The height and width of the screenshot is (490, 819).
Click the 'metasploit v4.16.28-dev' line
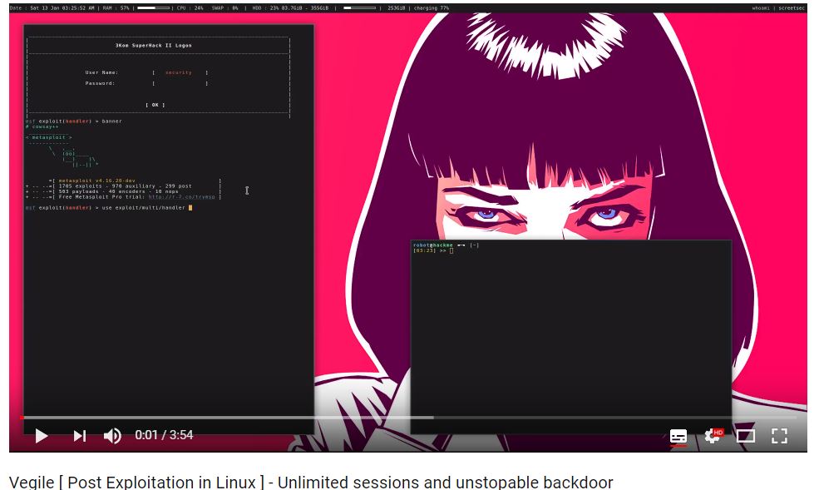pyautogui.click(x=96, y=181)
